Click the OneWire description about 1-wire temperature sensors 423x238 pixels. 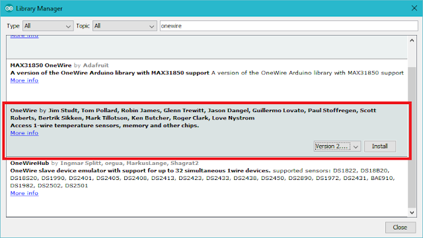[104, 125]
